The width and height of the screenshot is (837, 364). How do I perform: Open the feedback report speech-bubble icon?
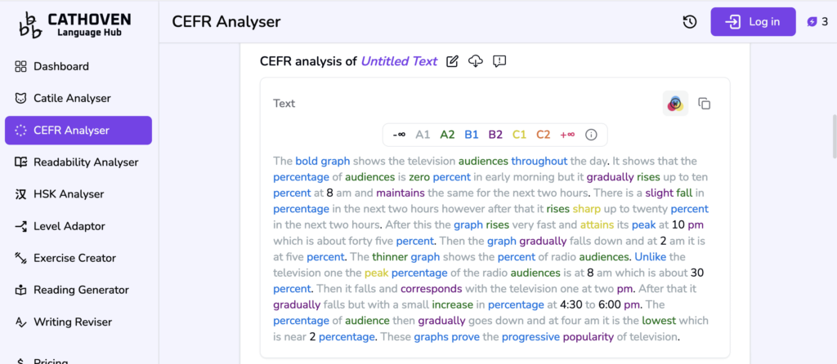click(499, 61)
